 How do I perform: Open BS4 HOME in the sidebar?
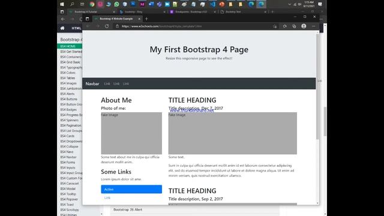pos(70,46)
